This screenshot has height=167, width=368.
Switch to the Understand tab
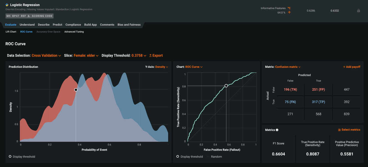(27, 25)
